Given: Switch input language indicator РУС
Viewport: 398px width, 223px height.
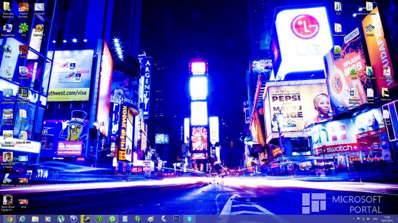Looking at the screenshot, I should [376, 219].
